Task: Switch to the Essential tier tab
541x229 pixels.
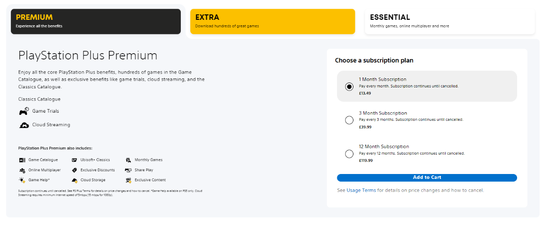Action: coord(449,22)
